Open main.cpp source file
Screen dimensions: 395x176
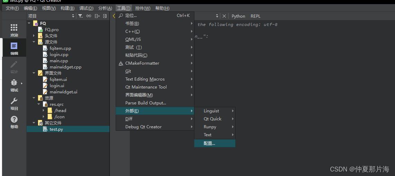(x=59, y=61)
